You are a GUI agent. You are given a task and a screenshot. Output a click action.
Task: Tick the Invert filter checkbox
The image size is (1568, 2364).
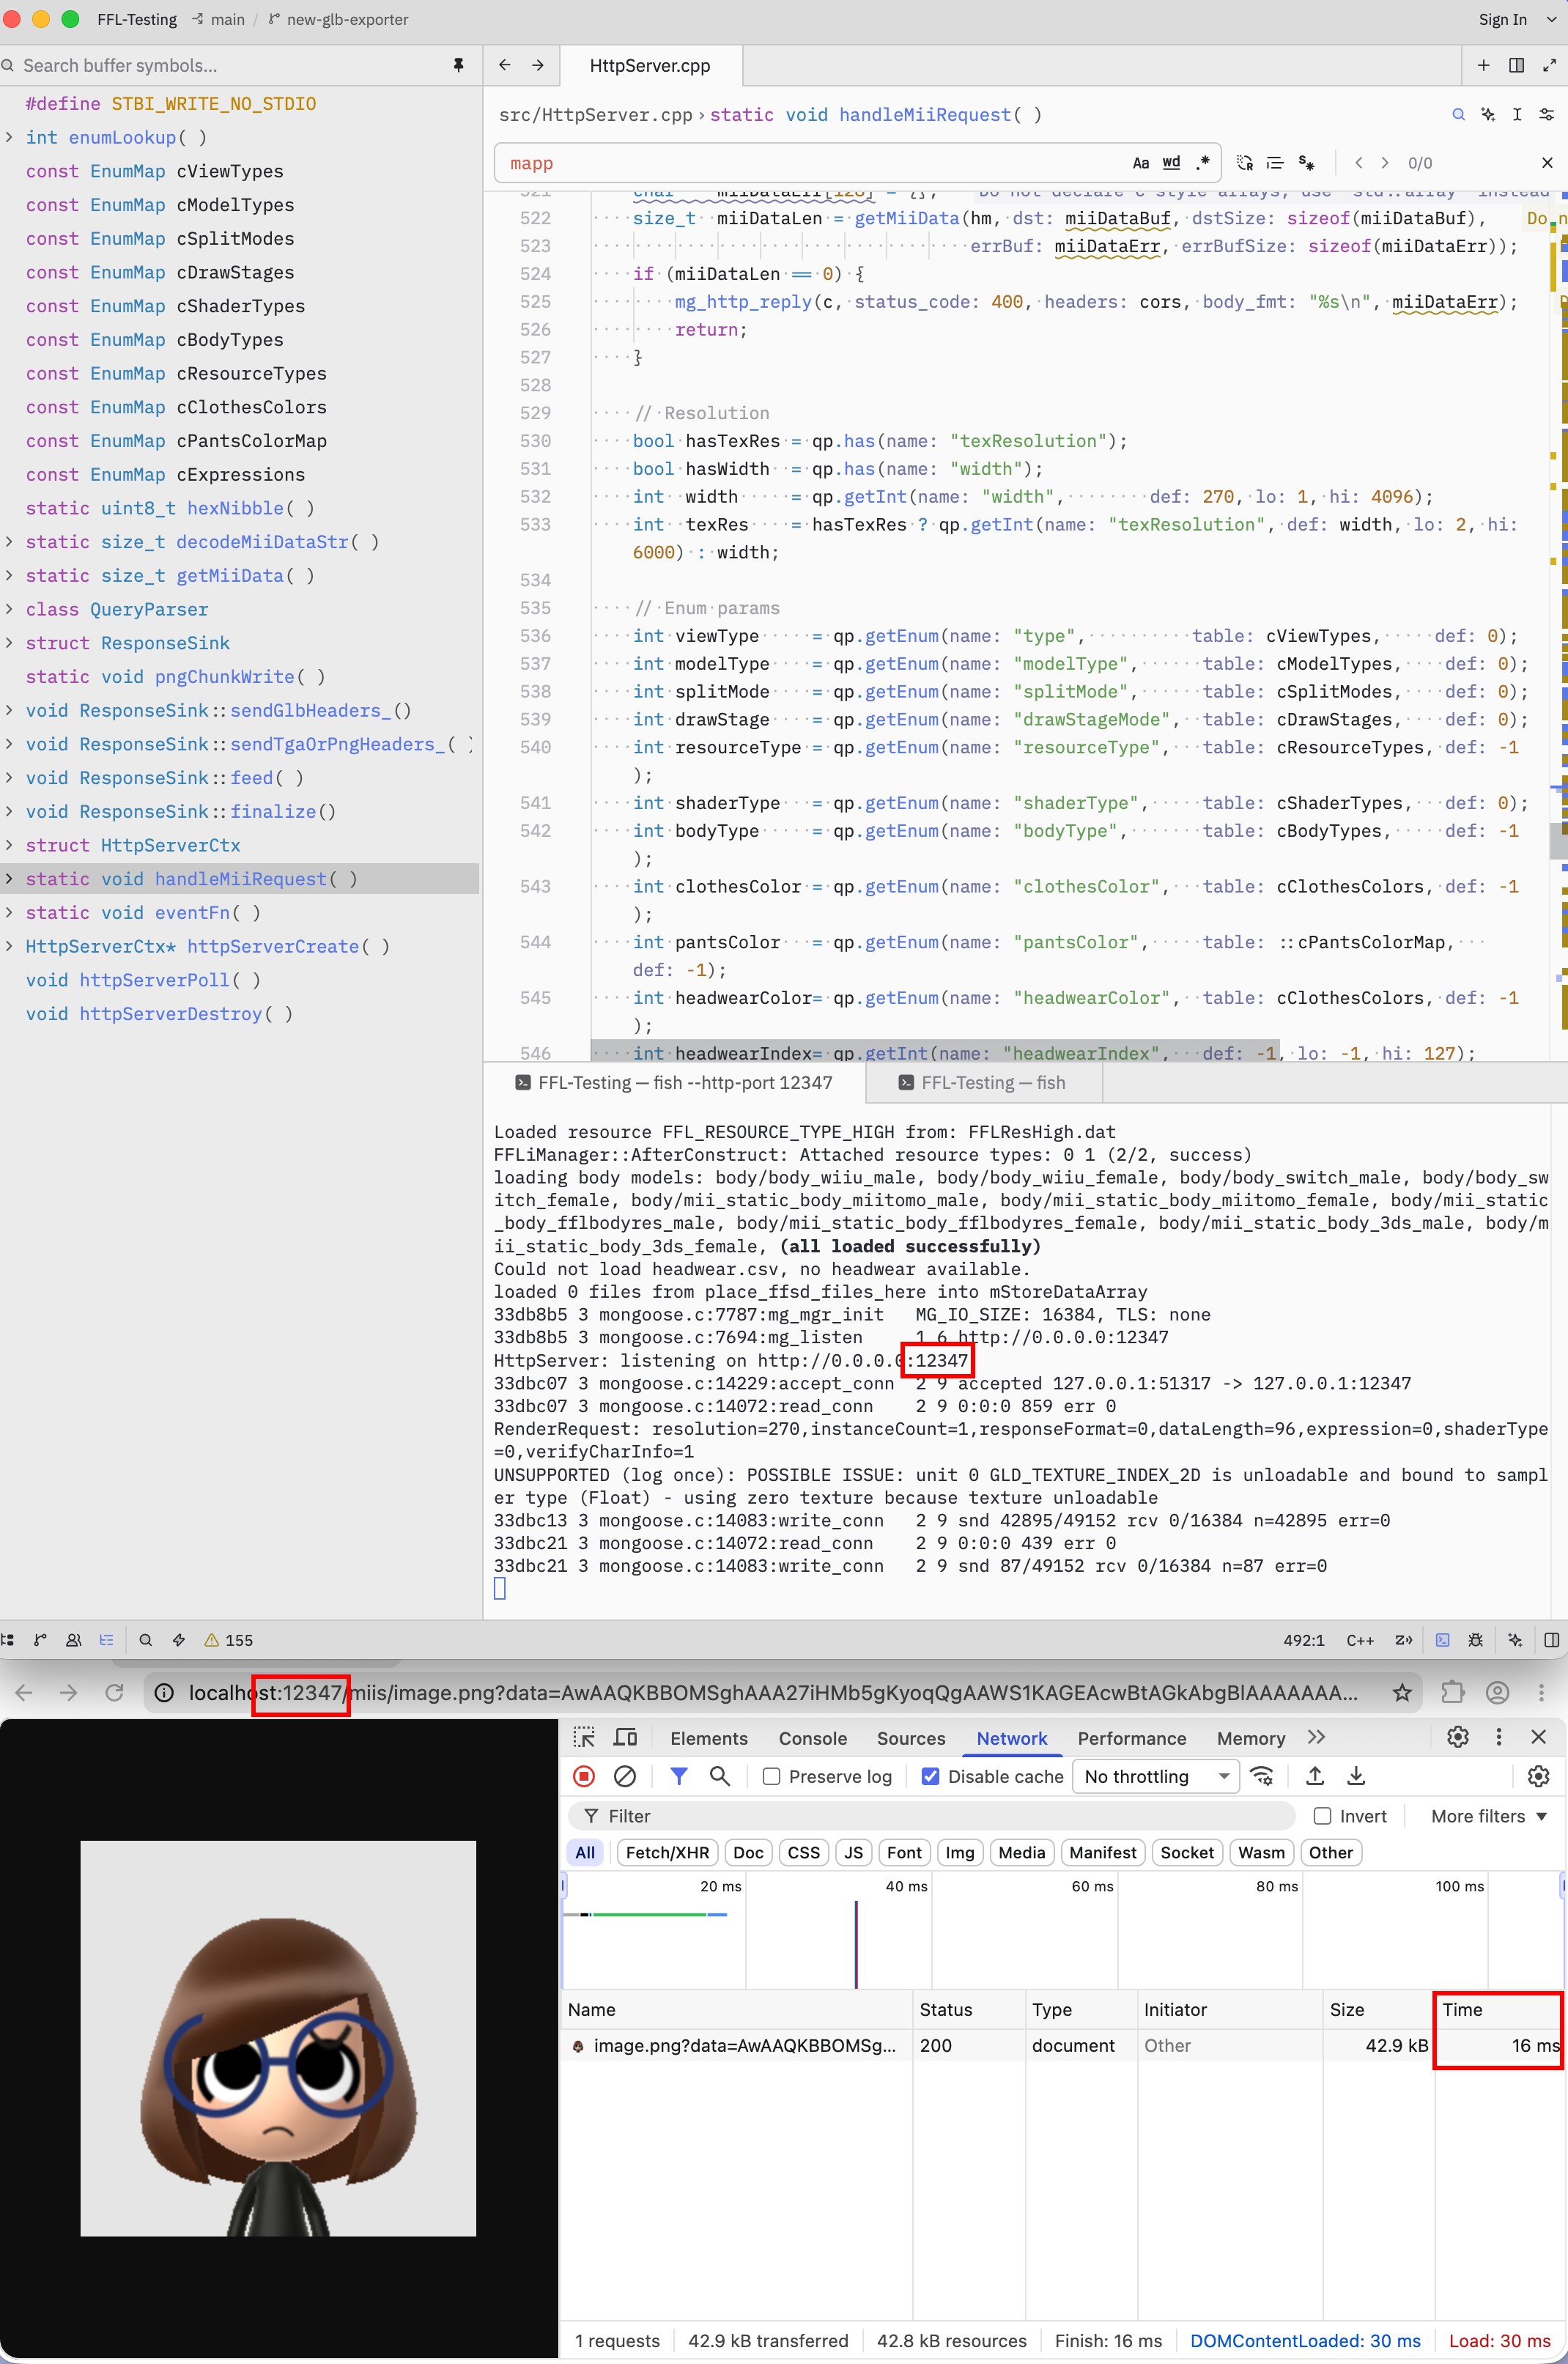tap(1322, 1816)
